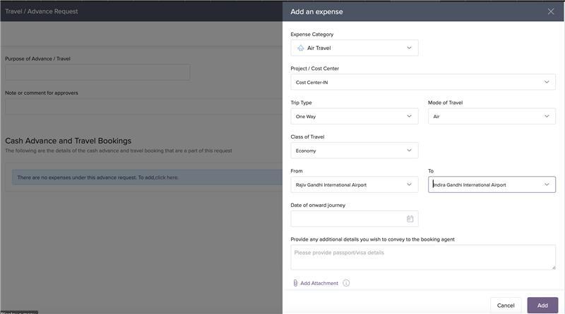
Task: Click the paperclip attachment icon
Action: 295,283
